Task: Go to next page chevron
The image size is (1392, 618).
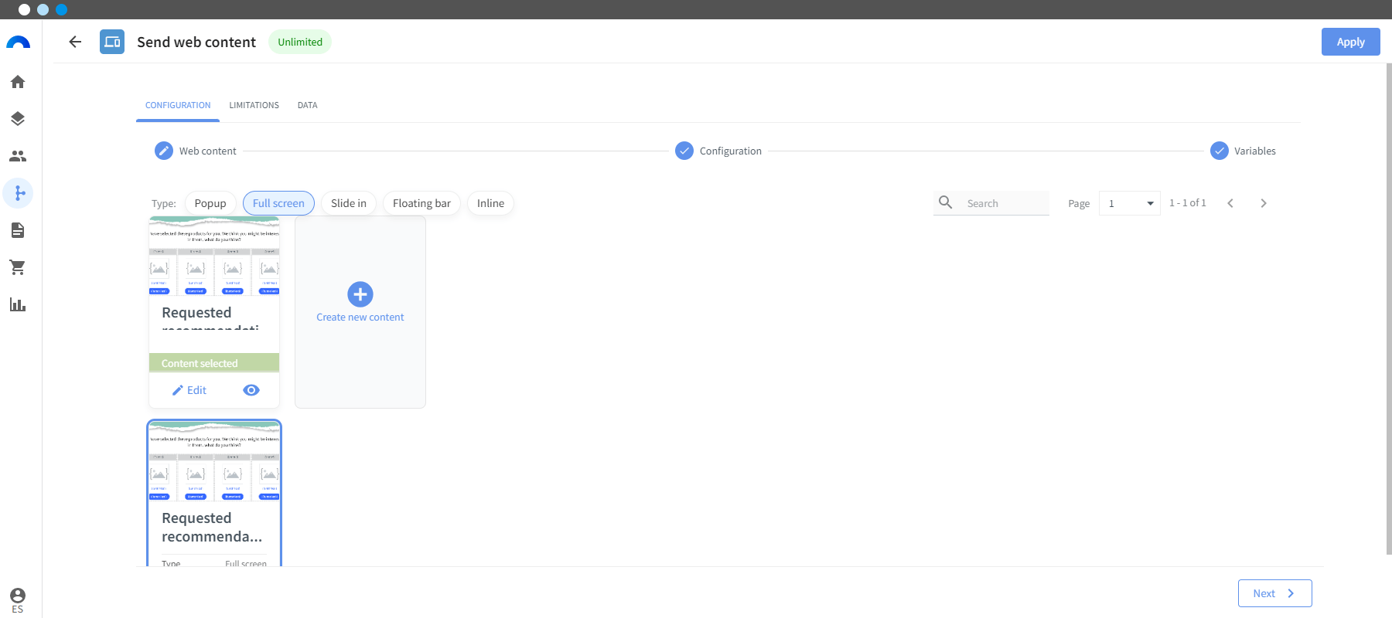Action: click(1264, 203)
